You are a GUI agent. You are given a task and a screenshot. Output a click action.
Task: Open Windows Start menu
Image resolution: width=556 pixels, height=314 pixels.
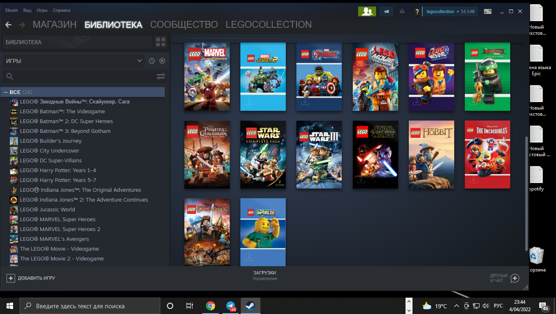coord(10,306)
